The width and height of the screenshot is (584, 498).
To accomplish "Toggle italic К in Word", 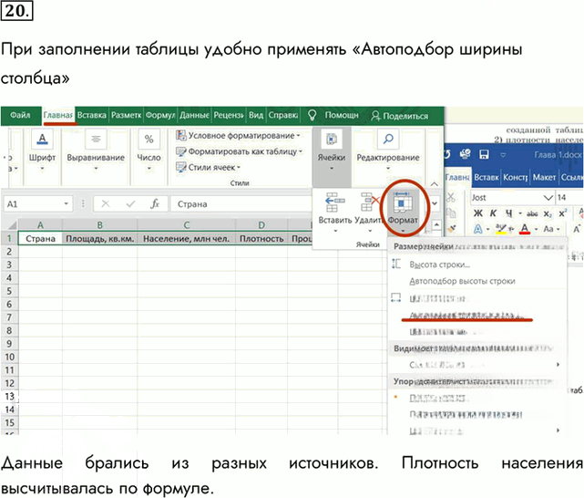I will pyautogui.click(x=493, y=213).
